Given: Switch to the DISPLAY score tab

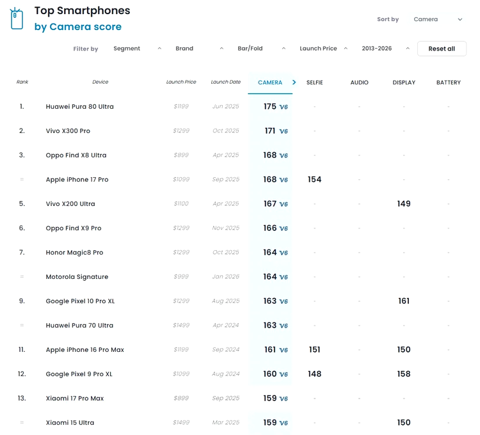Looking at the screenshot, I should click(404, 83).
